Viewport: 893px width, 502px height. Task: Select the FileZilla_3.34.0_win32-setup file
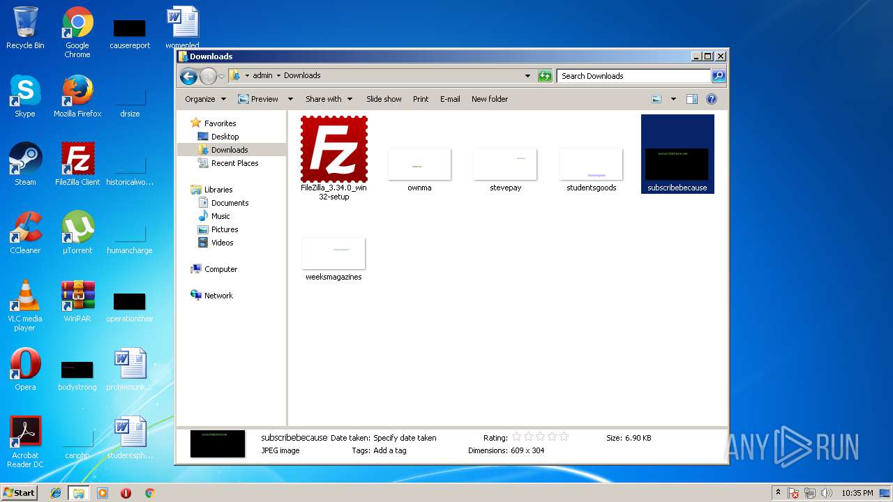point(333,158)
